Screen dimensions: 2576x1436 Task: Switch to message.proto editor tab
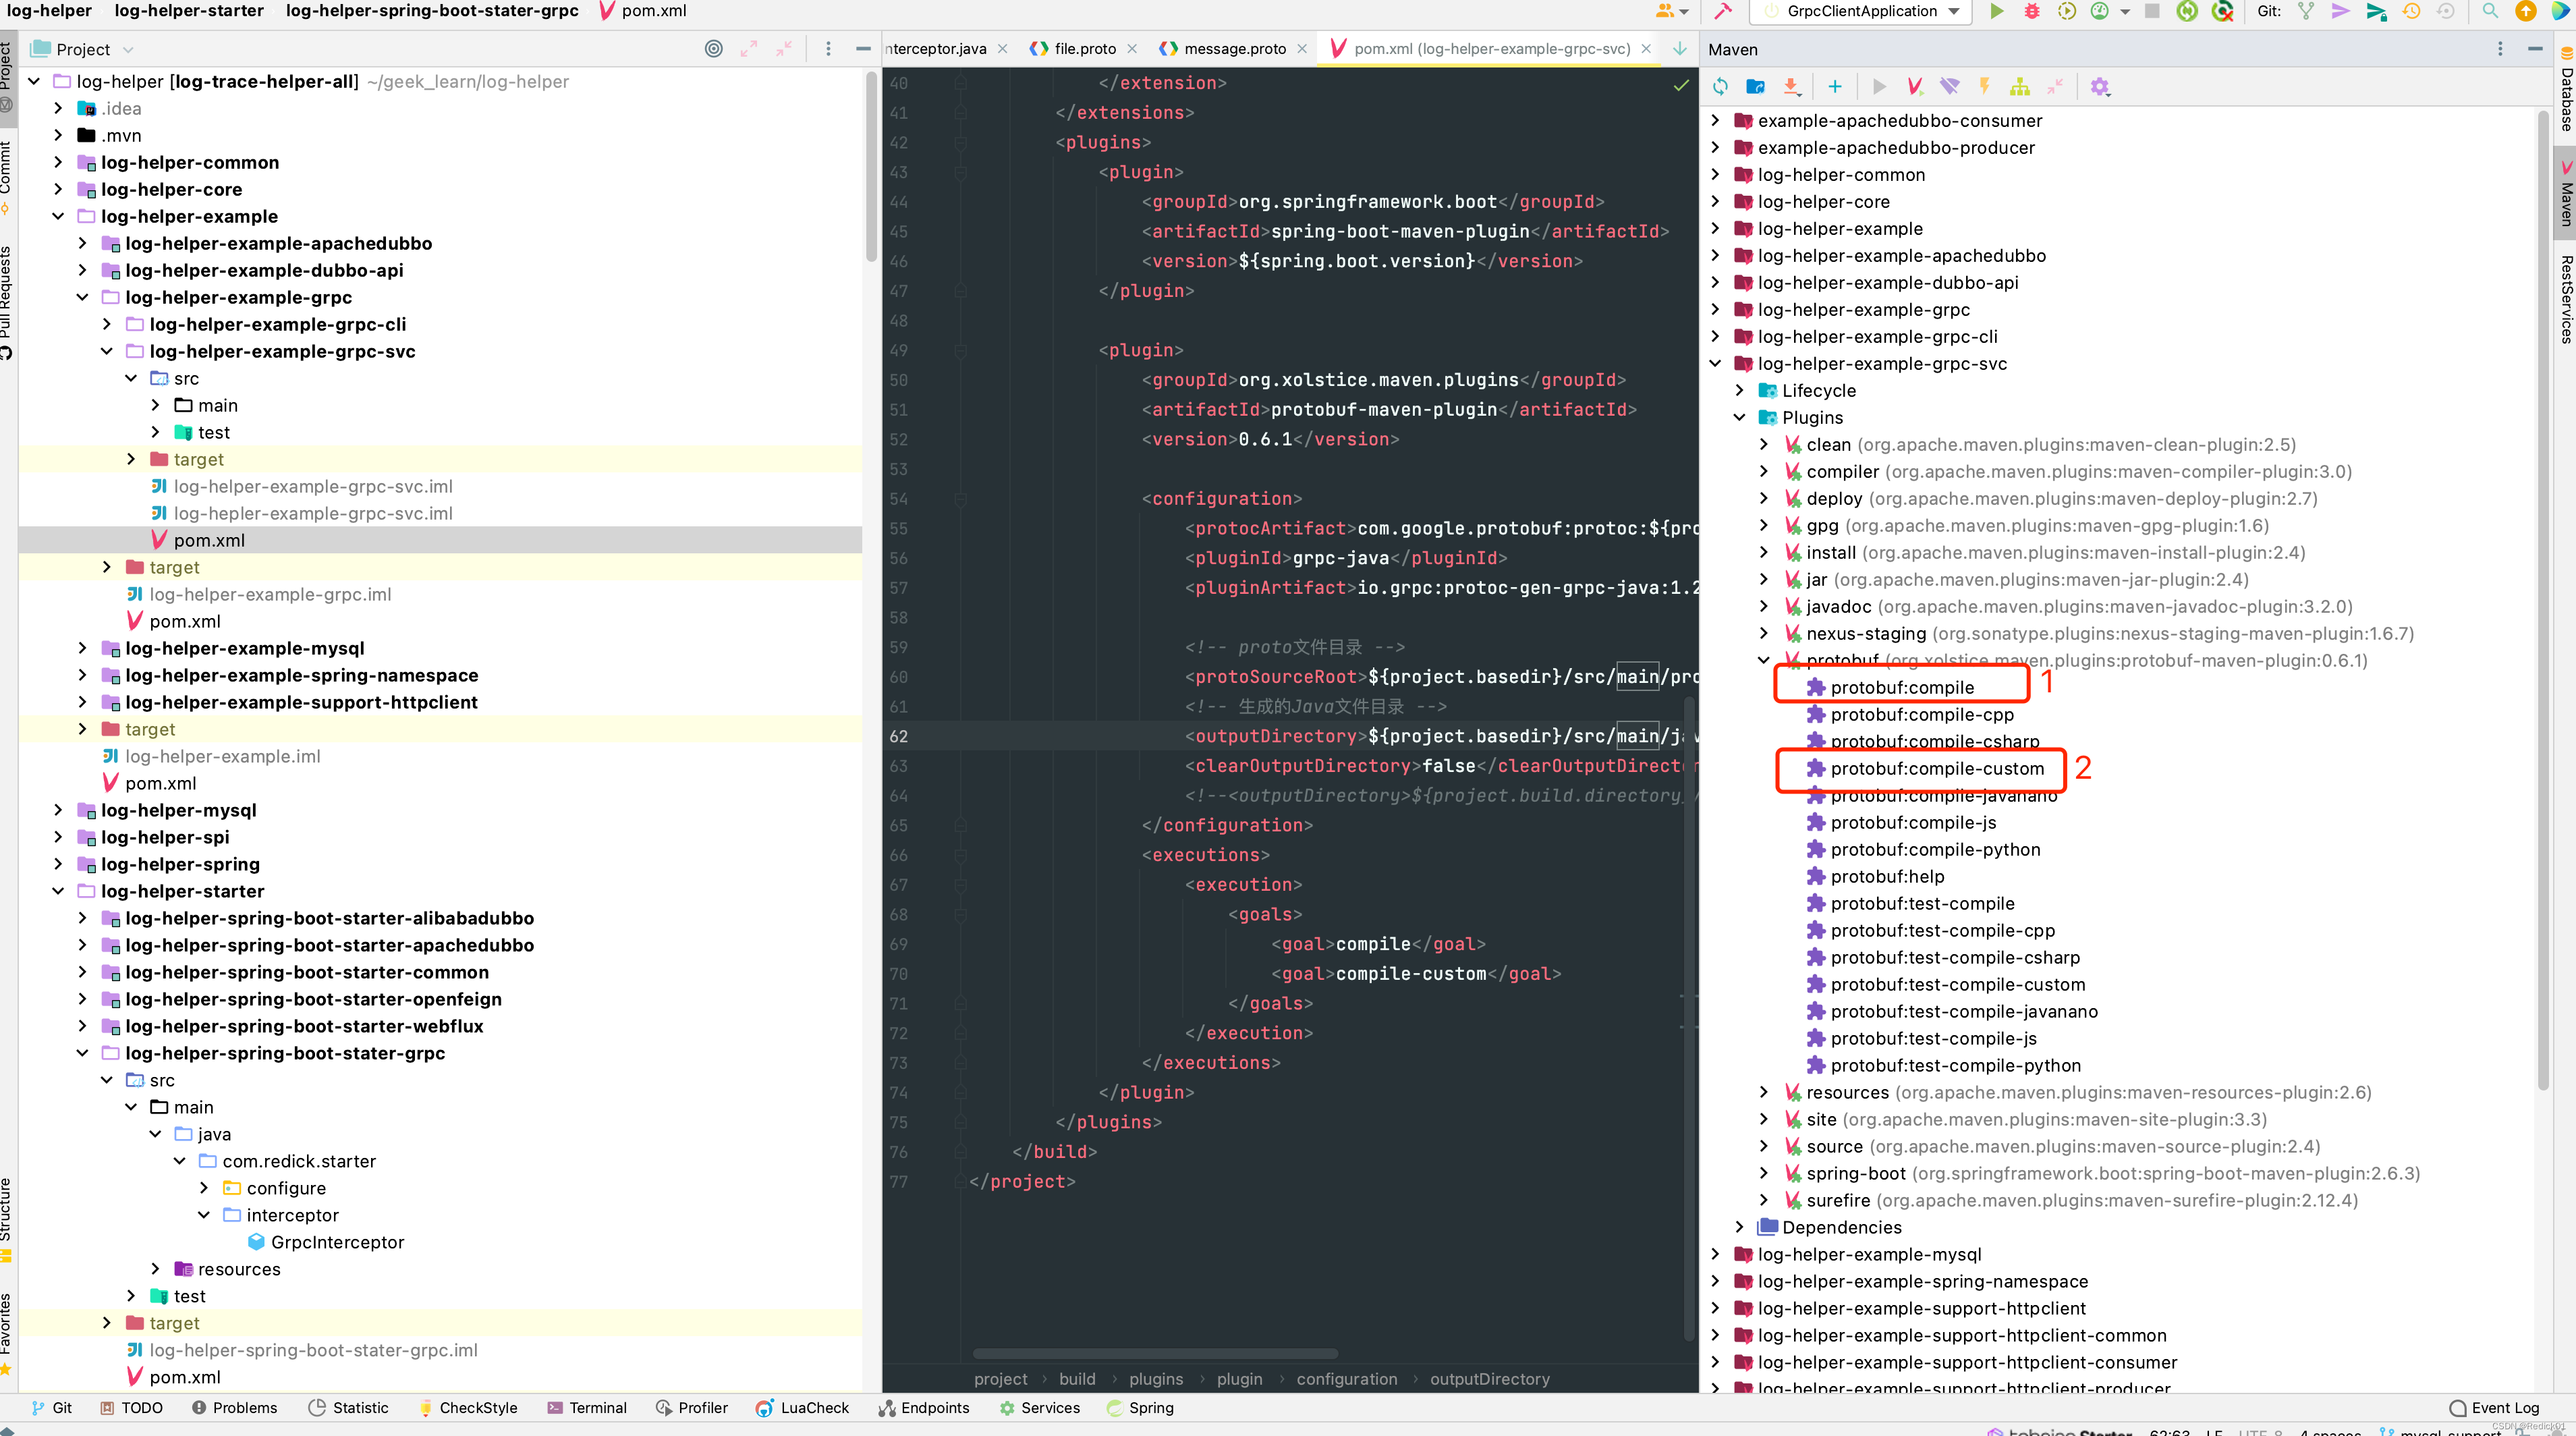click(1235, 48)
